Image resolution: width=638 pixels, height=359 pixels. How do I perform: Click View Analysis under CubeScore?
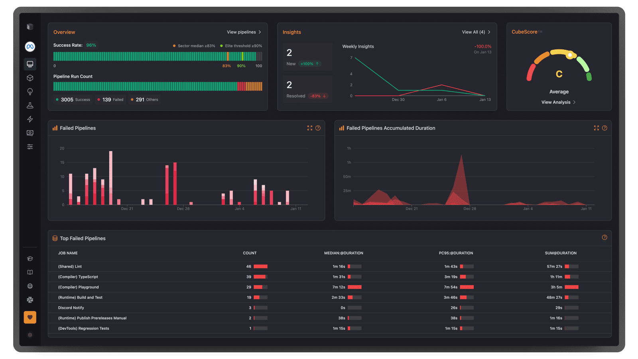(x=558, y=102)
